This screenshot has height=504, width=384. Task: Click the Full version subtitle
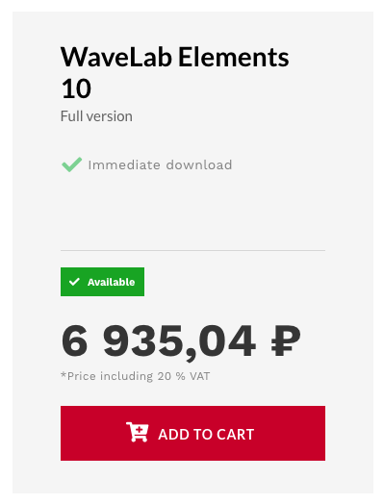96,116
